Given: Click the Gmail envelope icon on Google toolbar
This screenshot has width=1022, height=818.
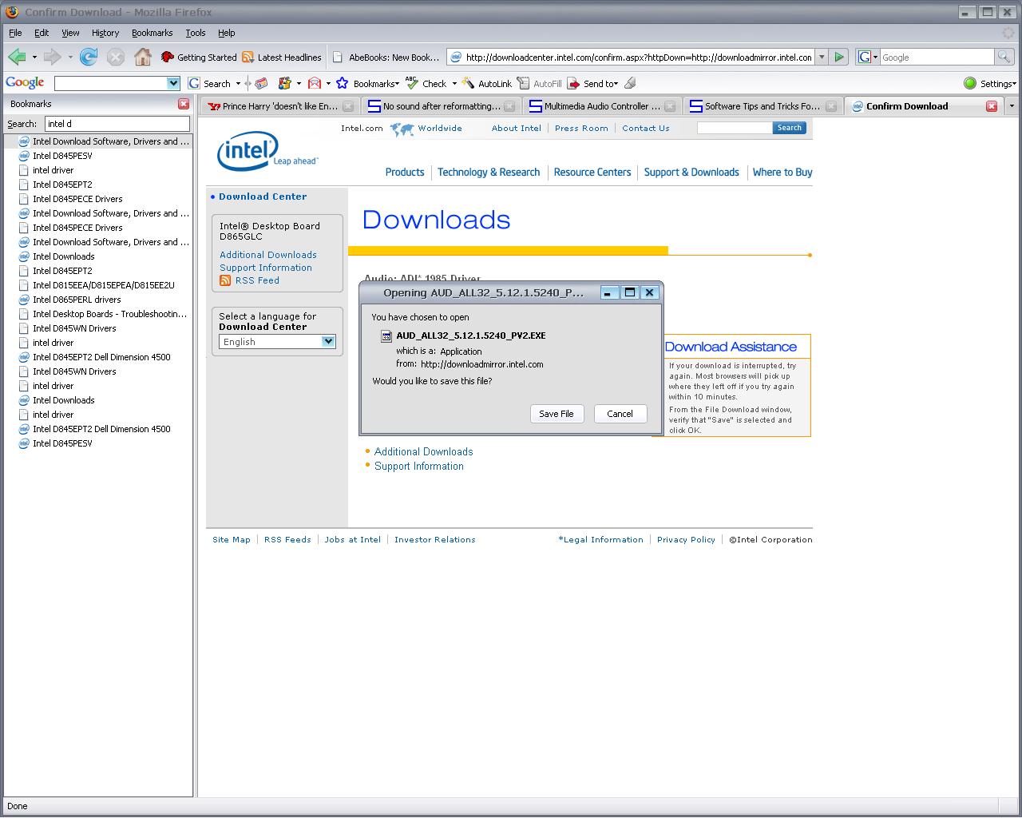Looking at the screenshot, I should pyautogui.click(x=315, y=83).
